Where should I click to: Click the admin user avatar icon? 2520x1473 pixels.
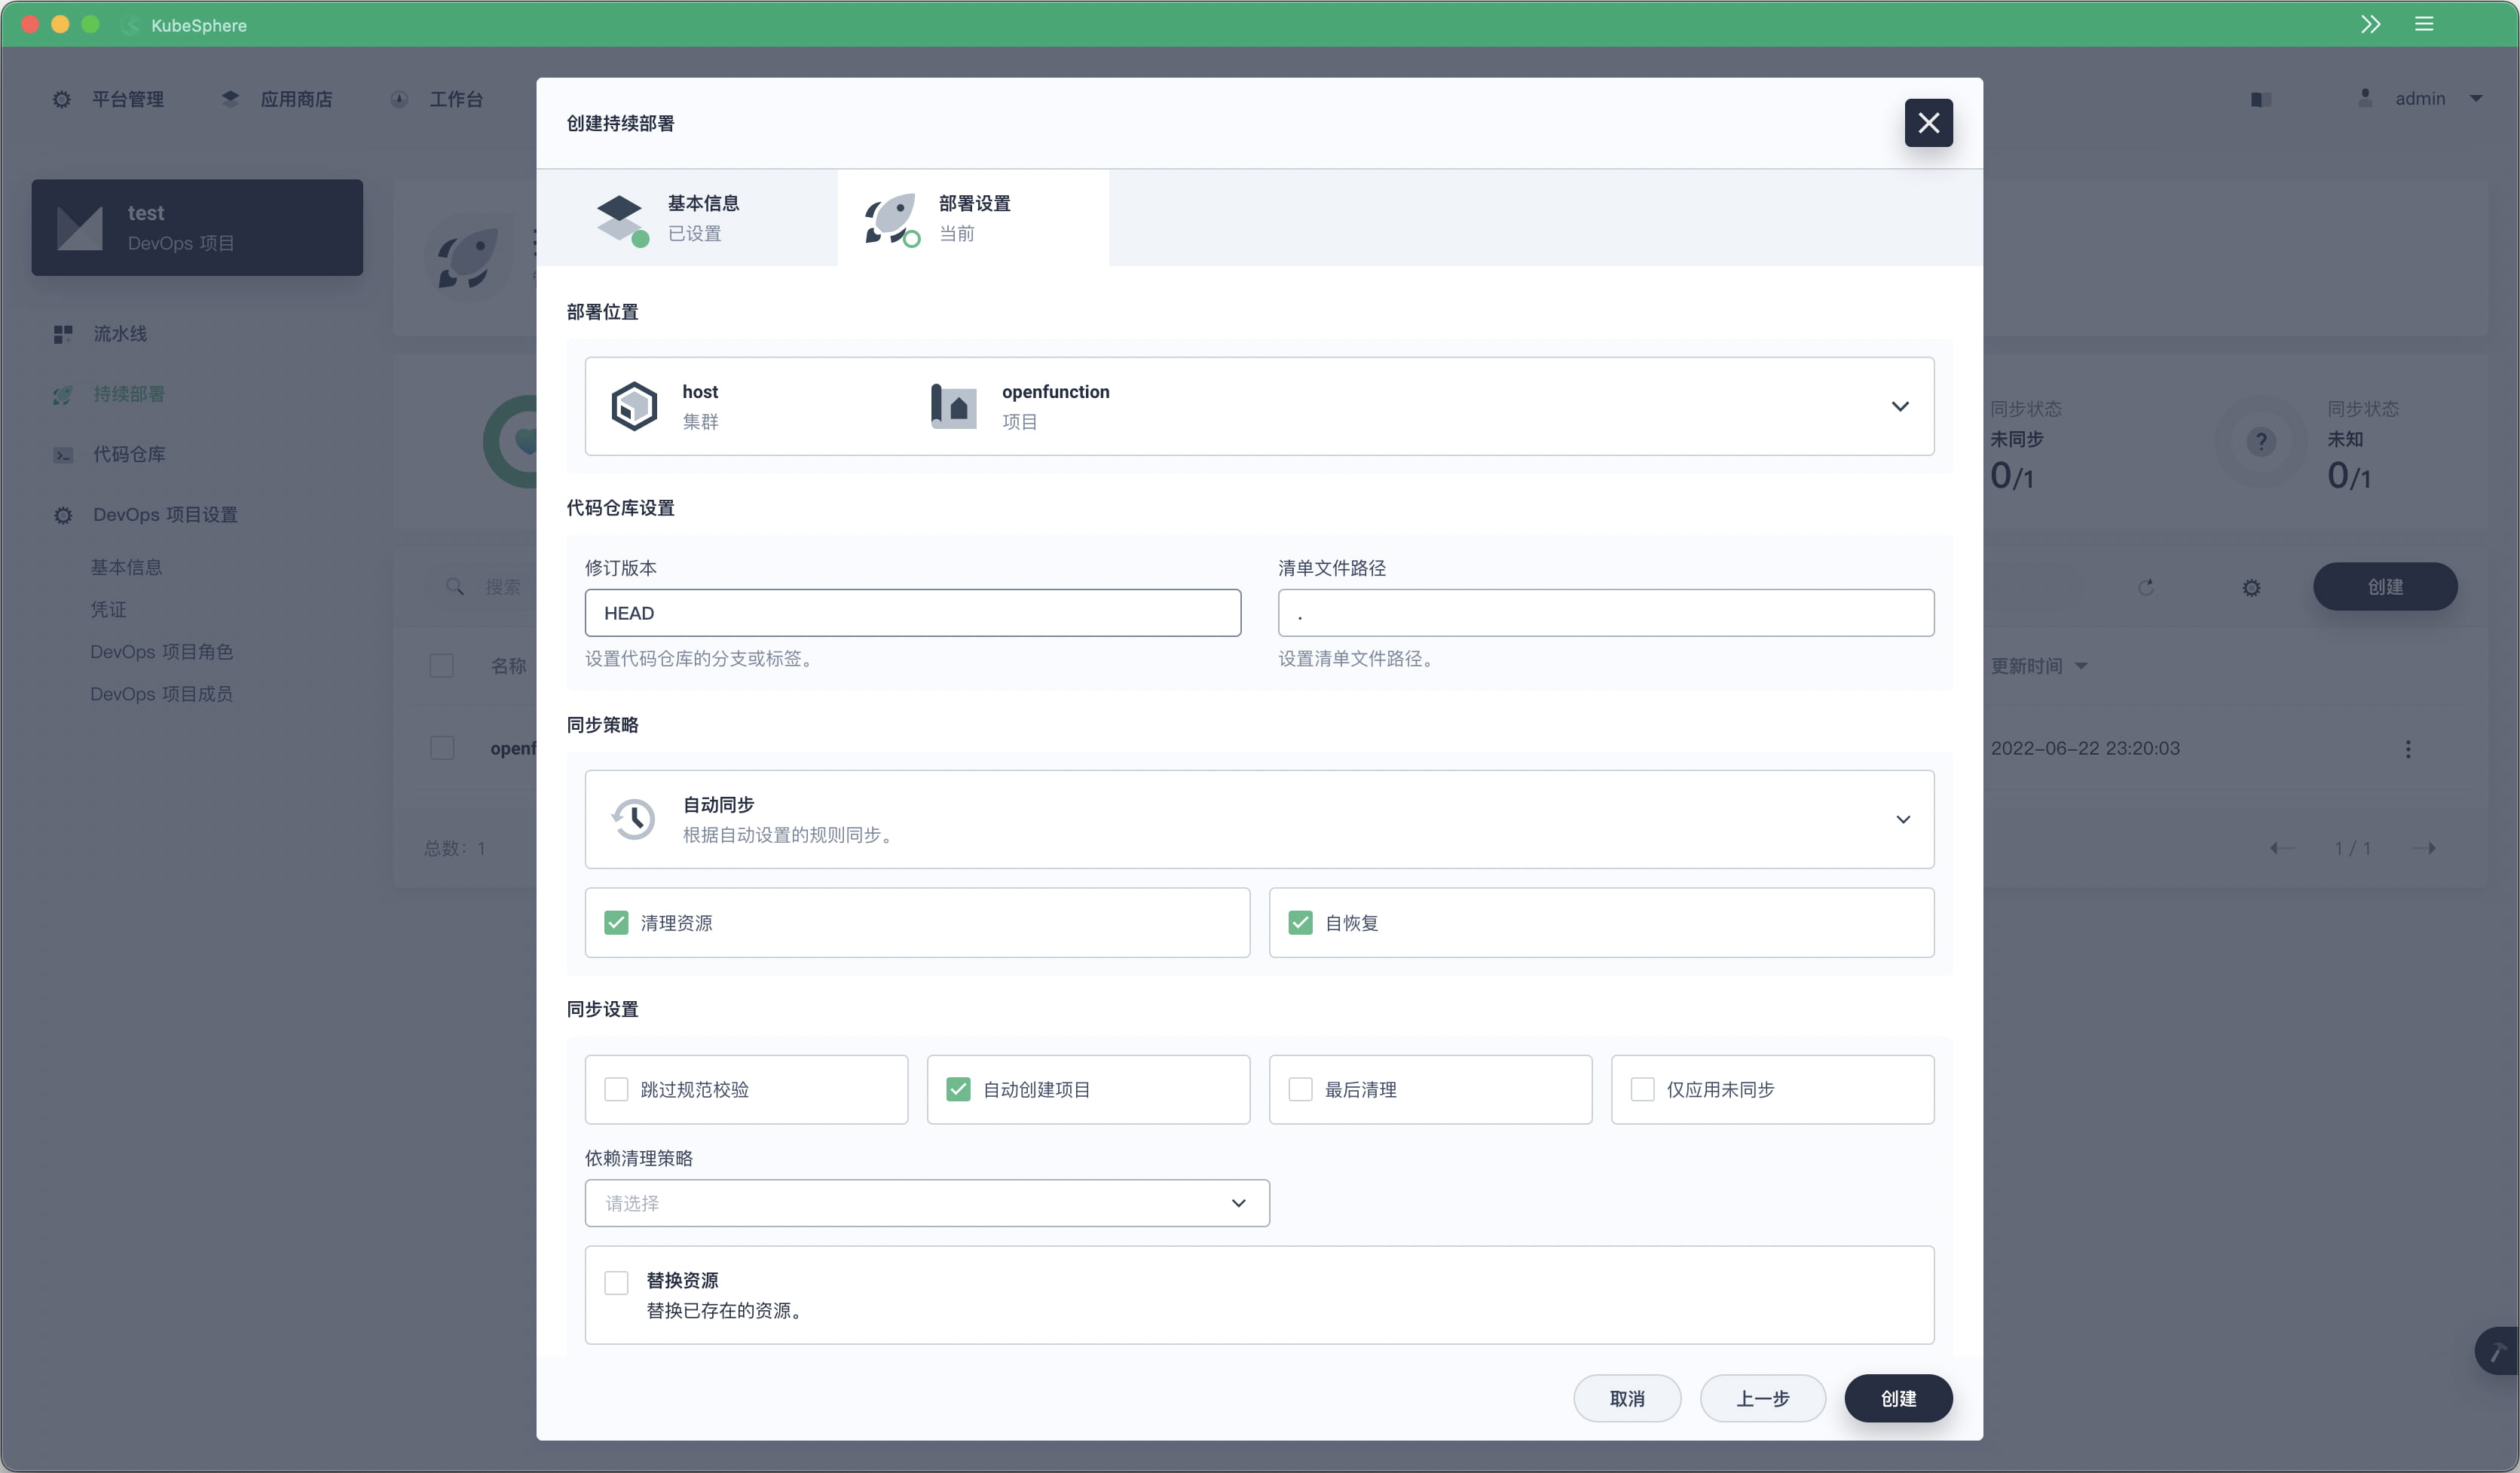2366,98
